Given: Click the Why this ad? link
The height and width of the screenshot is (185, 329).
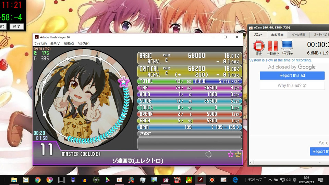Looking at the screenshot, I should point(292,85).
